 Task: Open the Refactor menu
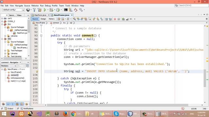35,6
